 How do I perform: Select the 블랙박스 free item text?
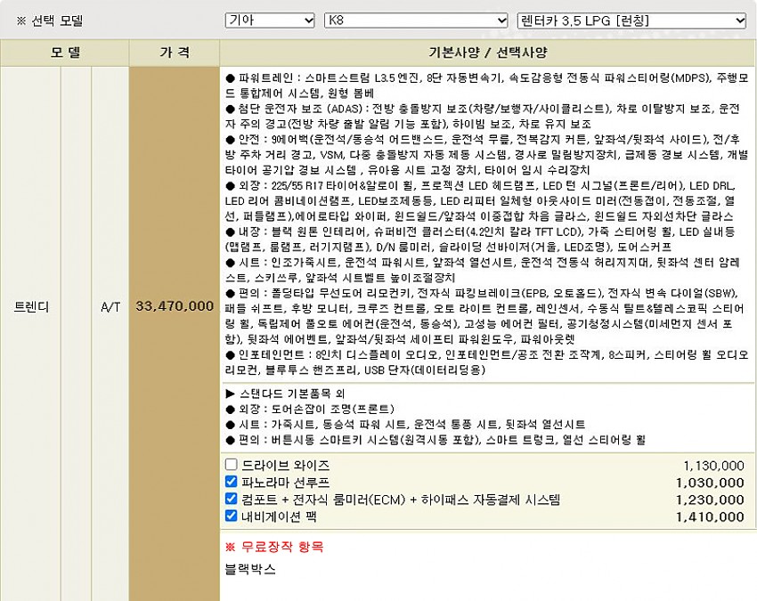pos(251,569)
